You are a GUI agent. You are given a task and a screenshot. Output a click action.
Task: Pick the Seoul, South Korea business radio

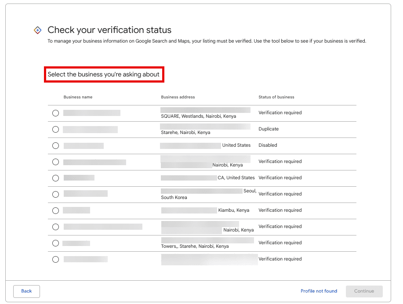coord(55,194)
